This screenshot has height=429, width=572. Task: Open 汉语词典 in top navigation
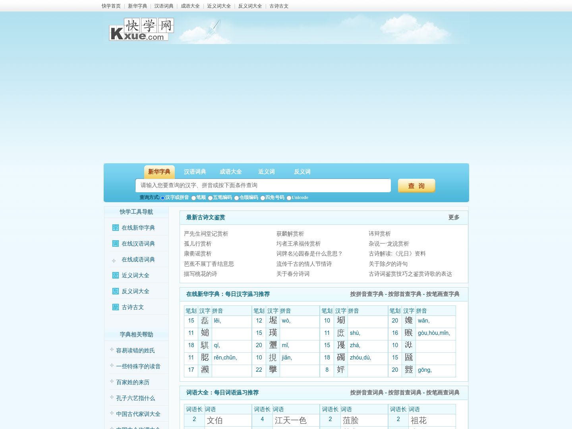(x=164, y=6)
